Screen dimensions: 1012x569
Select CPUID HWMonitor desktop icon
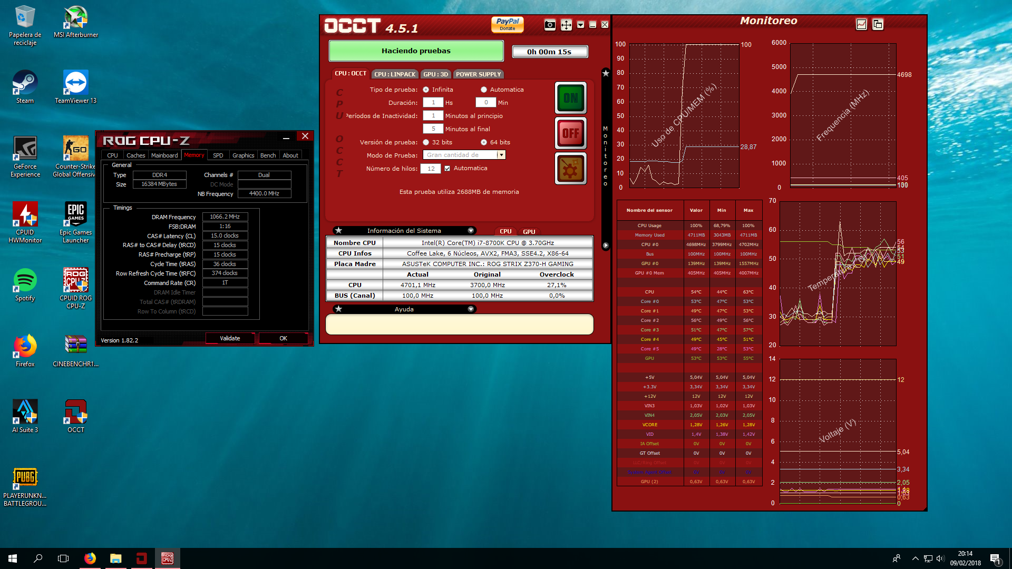click(x=25, y=223)
